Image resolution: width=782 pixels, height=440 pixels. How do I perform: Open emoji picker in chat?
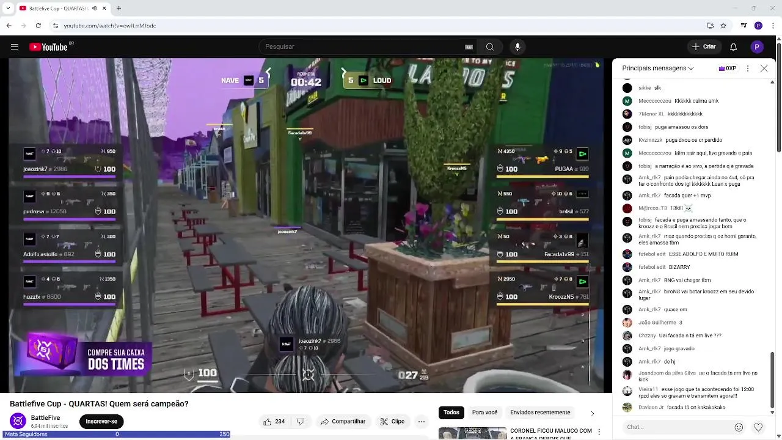point(739,427)
